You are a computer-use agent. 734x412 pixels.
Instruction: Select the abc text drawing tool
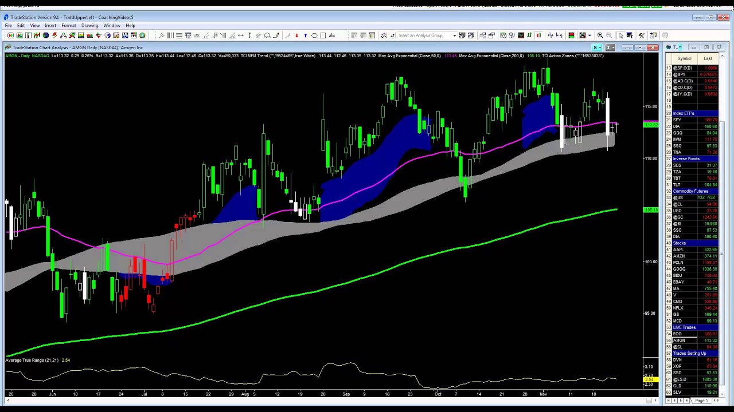click(x=332, y=35)
